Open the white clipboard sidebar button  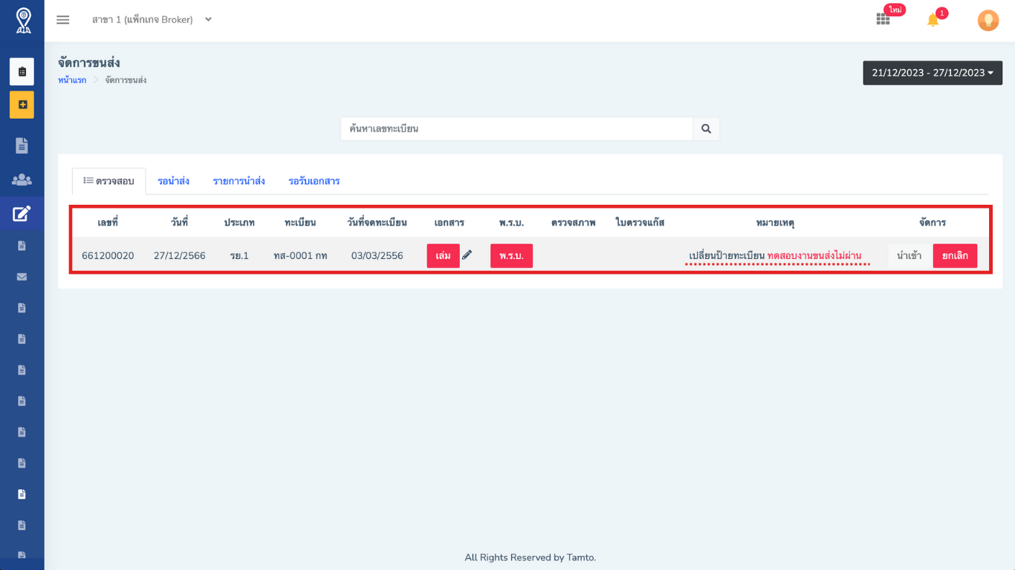22,72
